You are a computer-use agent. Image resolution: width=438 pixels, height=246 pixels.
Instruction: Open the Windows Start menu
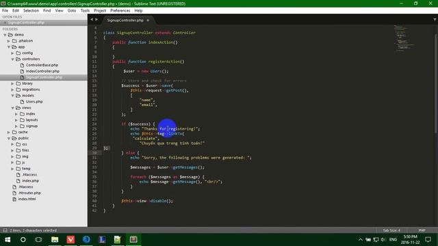(8, 240)
